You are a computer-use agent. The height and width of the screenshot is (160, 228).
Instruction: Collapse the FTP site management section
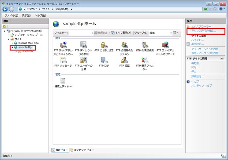pos(222,58)
